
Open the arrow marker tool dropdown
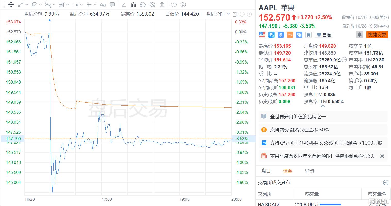coord(95,5)
